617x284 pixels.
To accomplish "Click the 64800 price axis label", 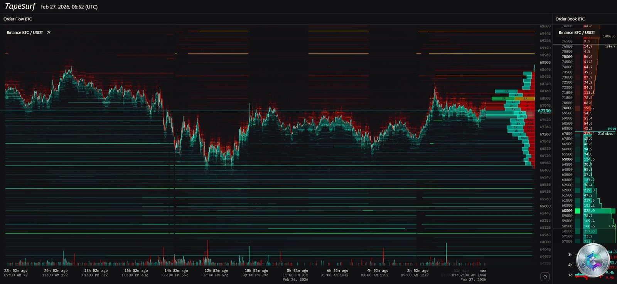I will 545,242.
